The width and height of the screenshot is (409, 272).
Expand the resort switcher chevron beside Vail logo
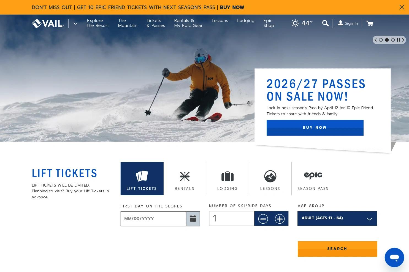[75, 24]
